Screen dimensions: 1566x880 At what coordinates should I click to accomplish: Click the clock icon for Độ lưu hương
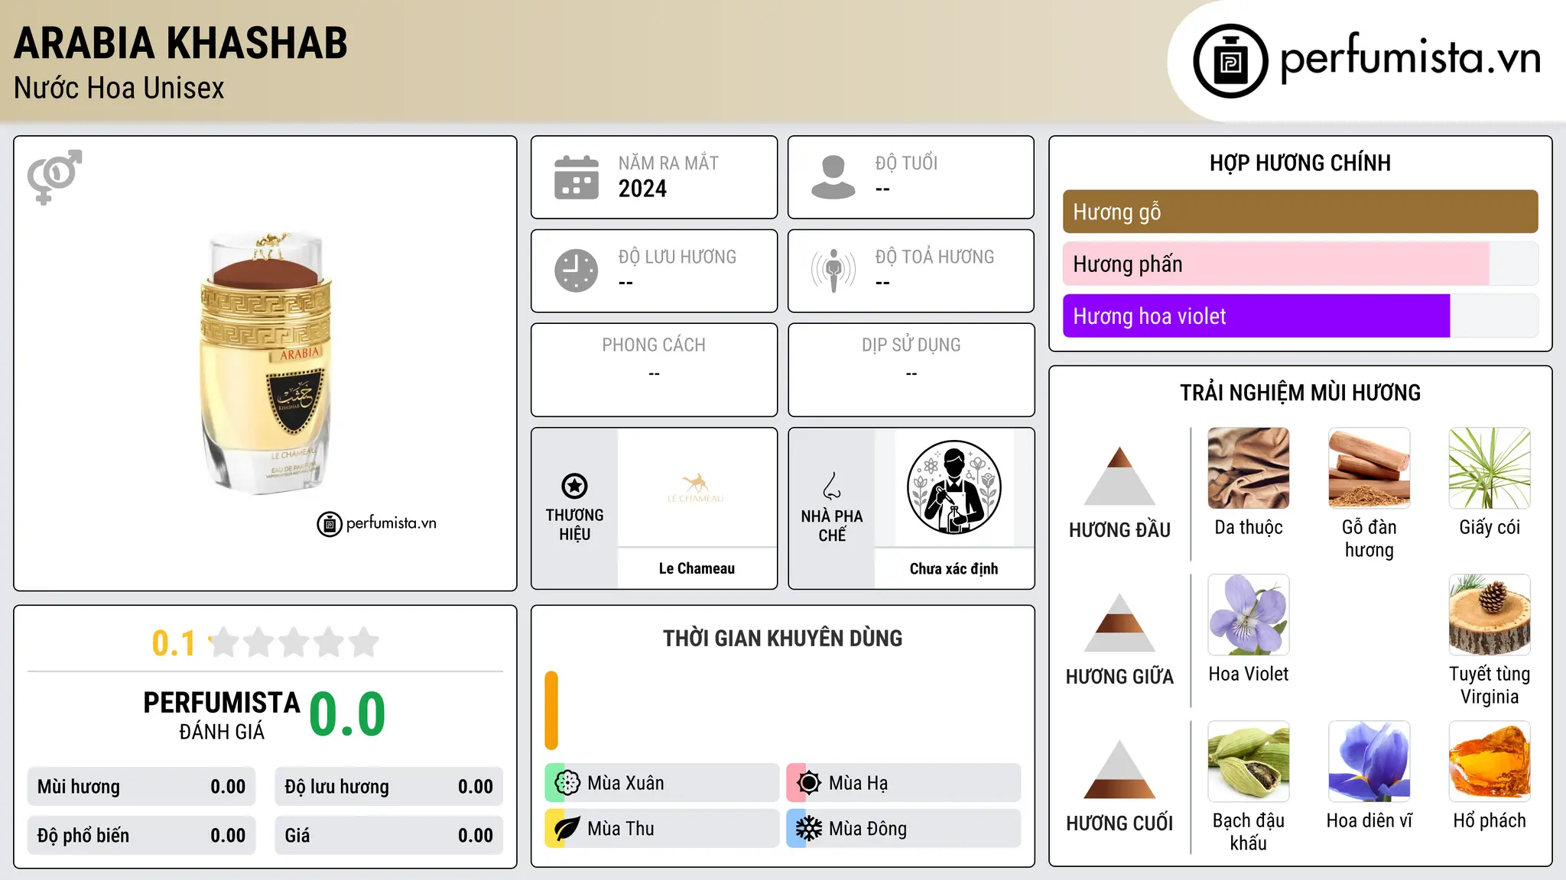tap(577, 270)
